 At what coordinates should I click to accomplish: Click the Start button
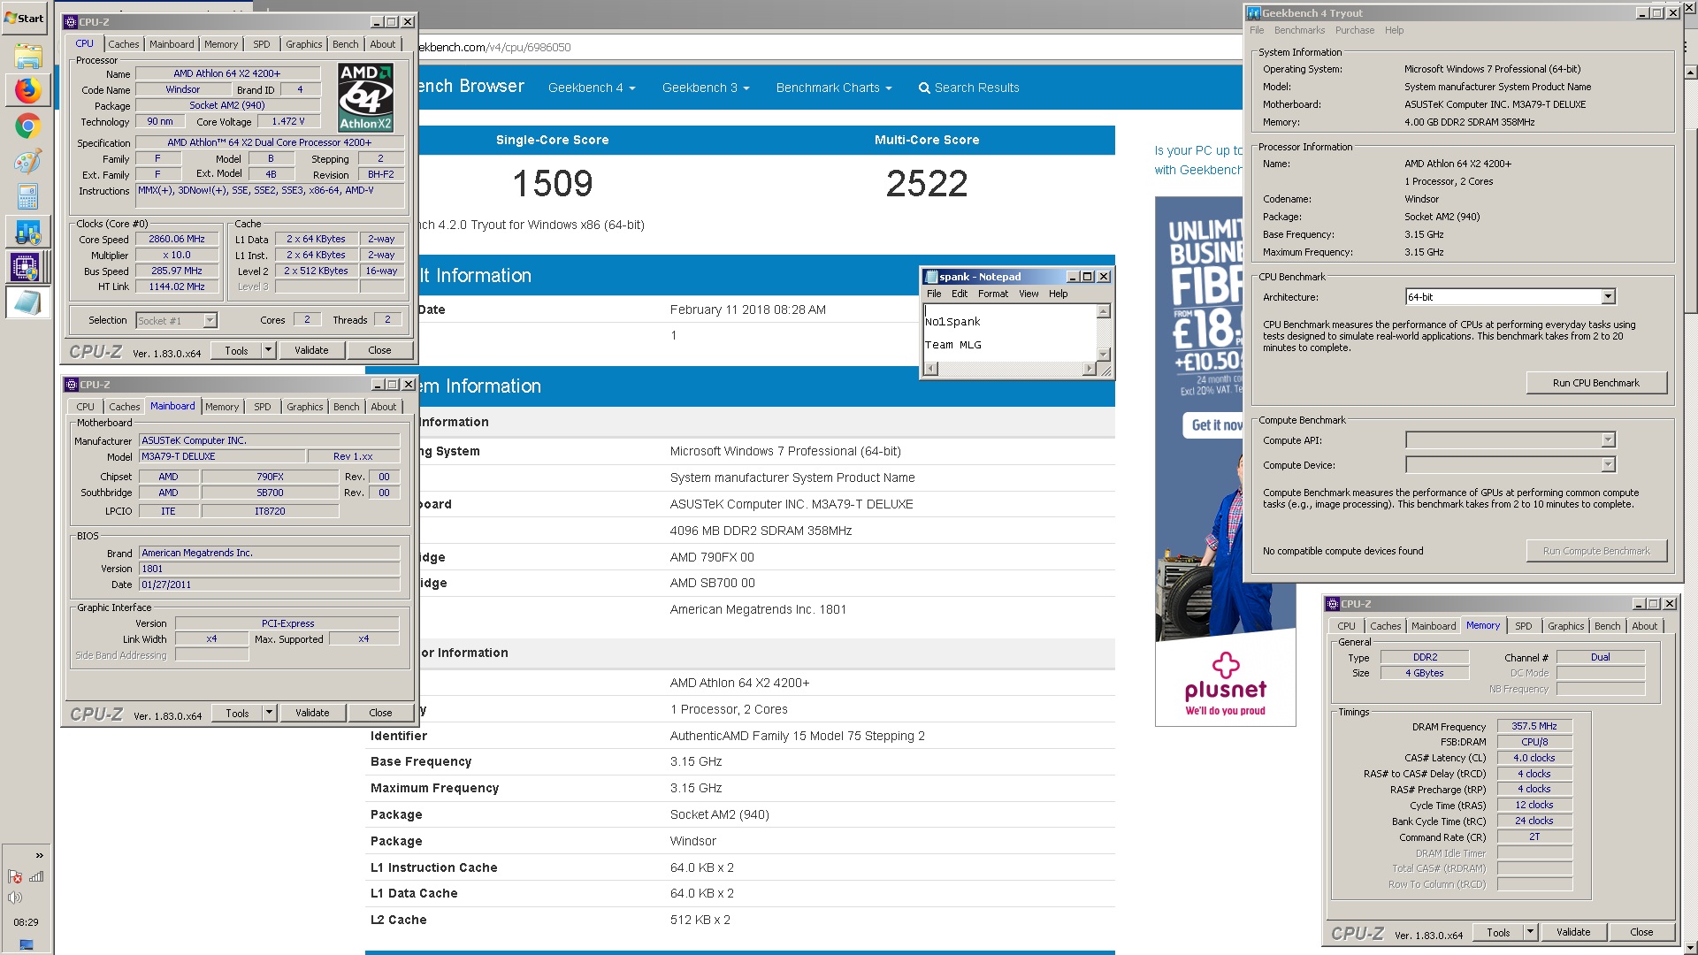(x=25, y=18)
